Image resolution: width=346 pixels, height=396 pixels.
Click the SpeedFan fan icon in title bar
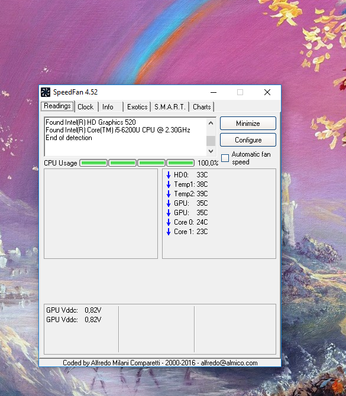tap(46, 92)
